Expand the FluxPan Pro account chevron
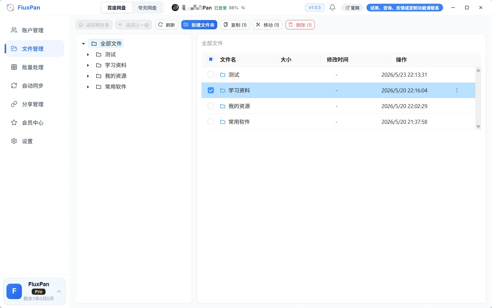The image size is (492, 308). pos(59,291)
